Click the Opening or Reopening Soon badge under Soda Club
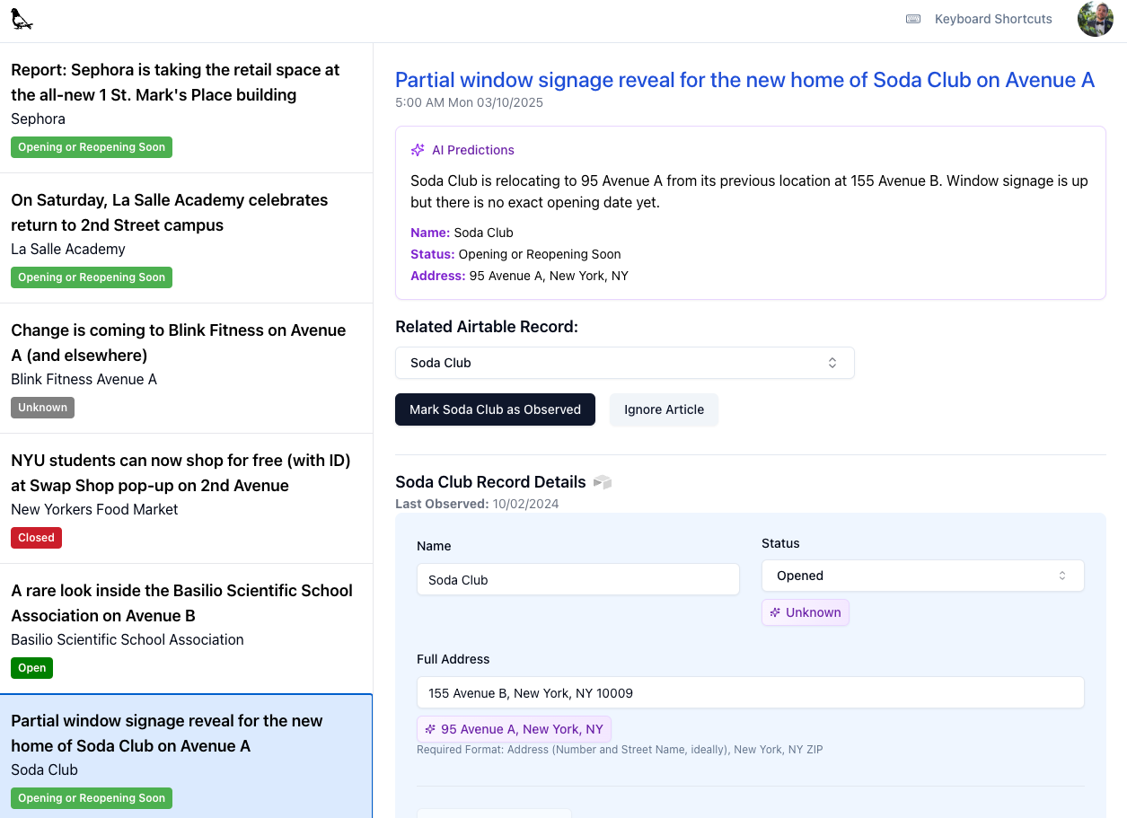The width and height of the screenshot is (1127, 818). tap(92, 798)
